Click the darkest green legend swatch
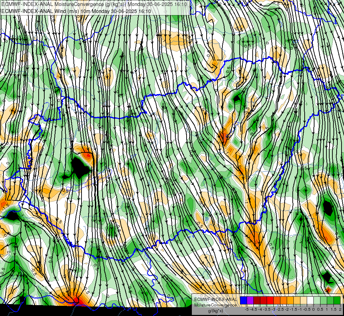 coord(337,300)
